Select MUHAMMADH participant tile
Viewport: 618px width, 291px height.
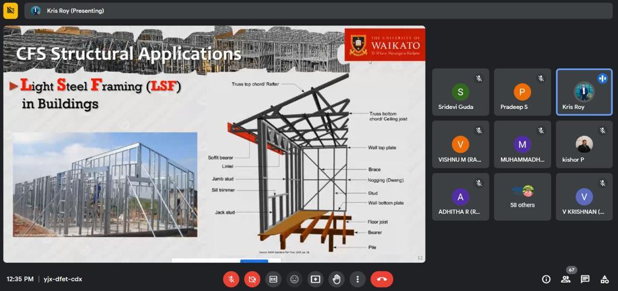pyautogui.click(x=522, y=144)
